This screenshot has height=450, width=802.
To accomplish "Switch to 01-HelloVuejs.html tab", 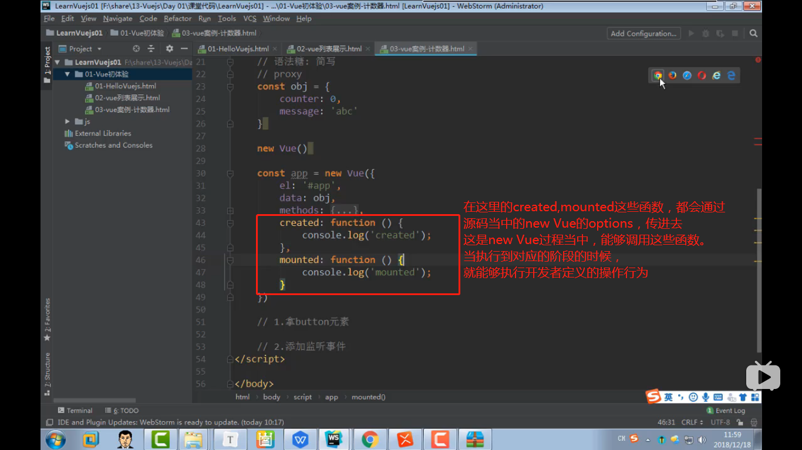I will click(x=238, y=49).
